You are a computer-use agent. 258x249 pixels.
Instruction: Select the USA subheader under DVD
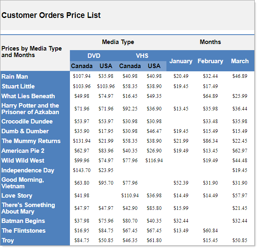pyautogui.click(x=106, y=66)
